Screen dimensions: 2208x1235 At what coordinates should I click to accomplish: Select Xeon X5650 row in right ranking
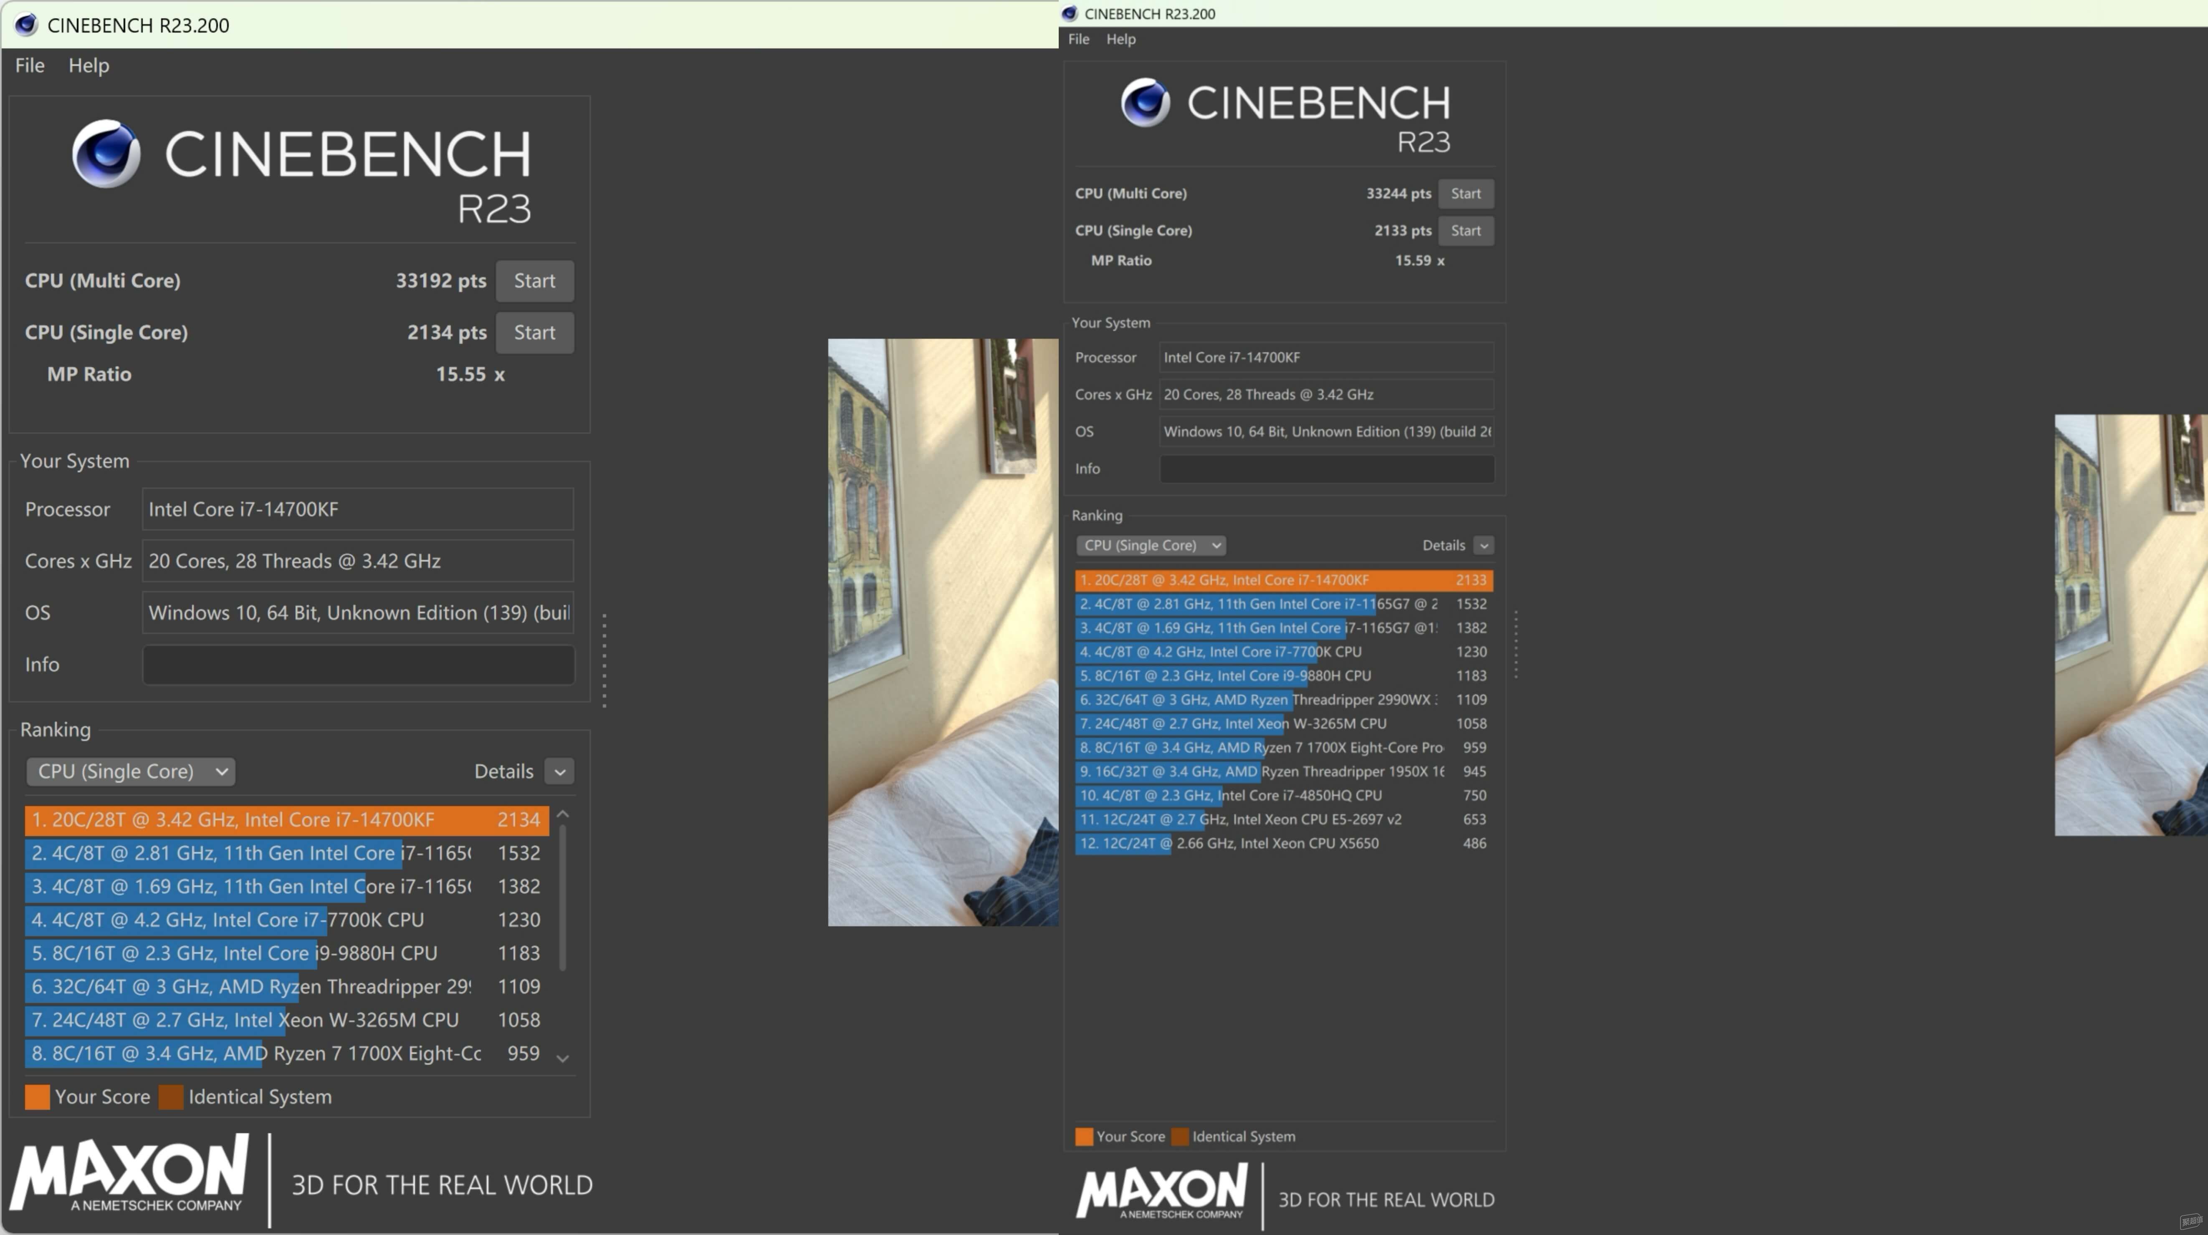tap(1284, 844)
